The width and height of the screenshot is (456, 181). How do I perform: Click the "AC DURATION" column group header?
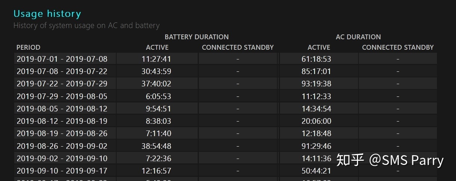tap(358, 37)
